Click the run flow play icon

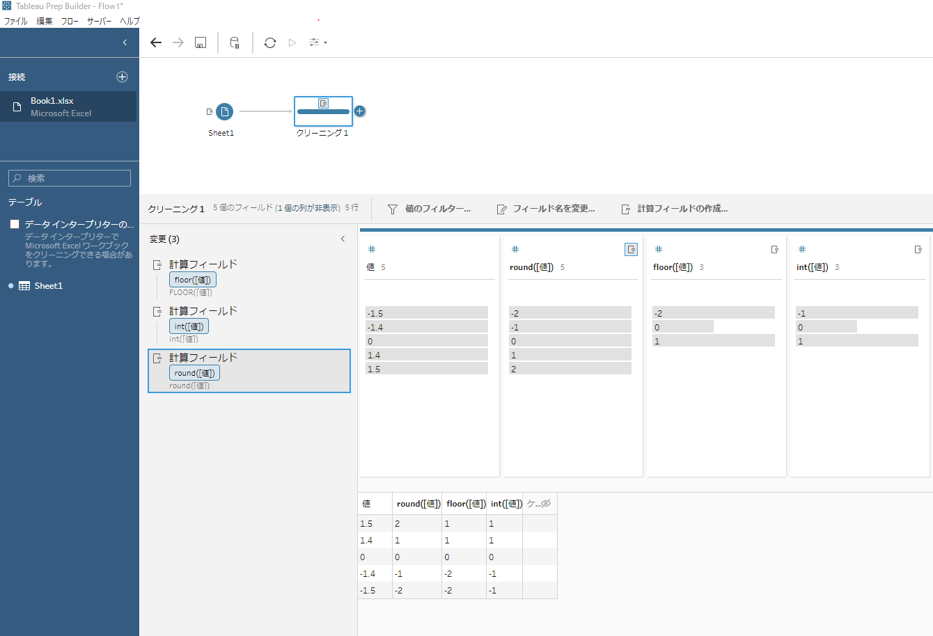pyautogui.click(x=292, y=42)
